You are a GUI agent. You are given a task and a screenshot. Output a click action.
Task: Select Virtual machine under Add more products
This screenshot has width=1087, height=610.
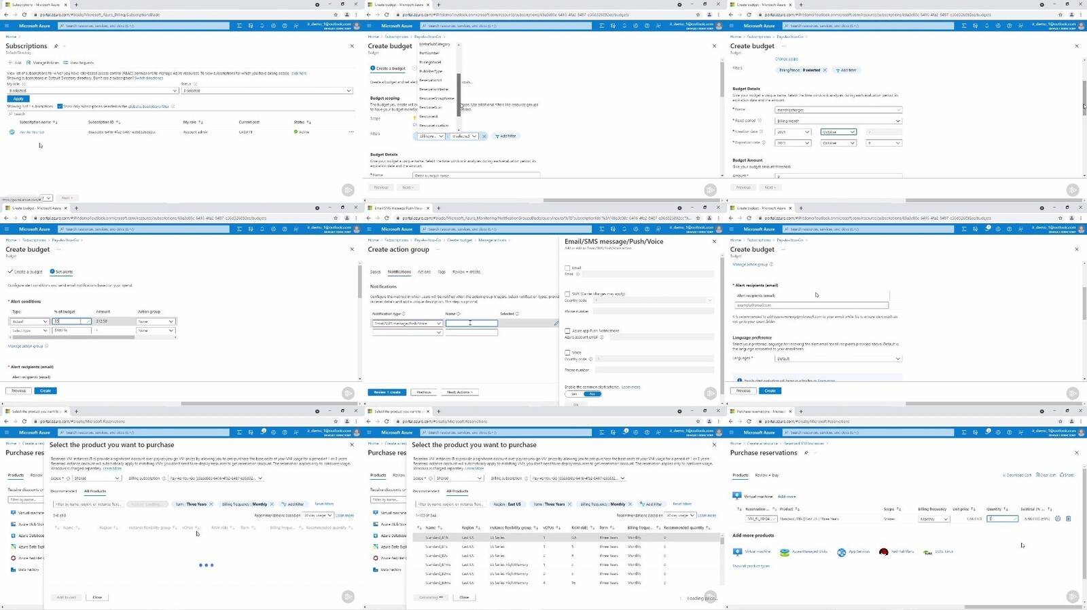point(752,552)
